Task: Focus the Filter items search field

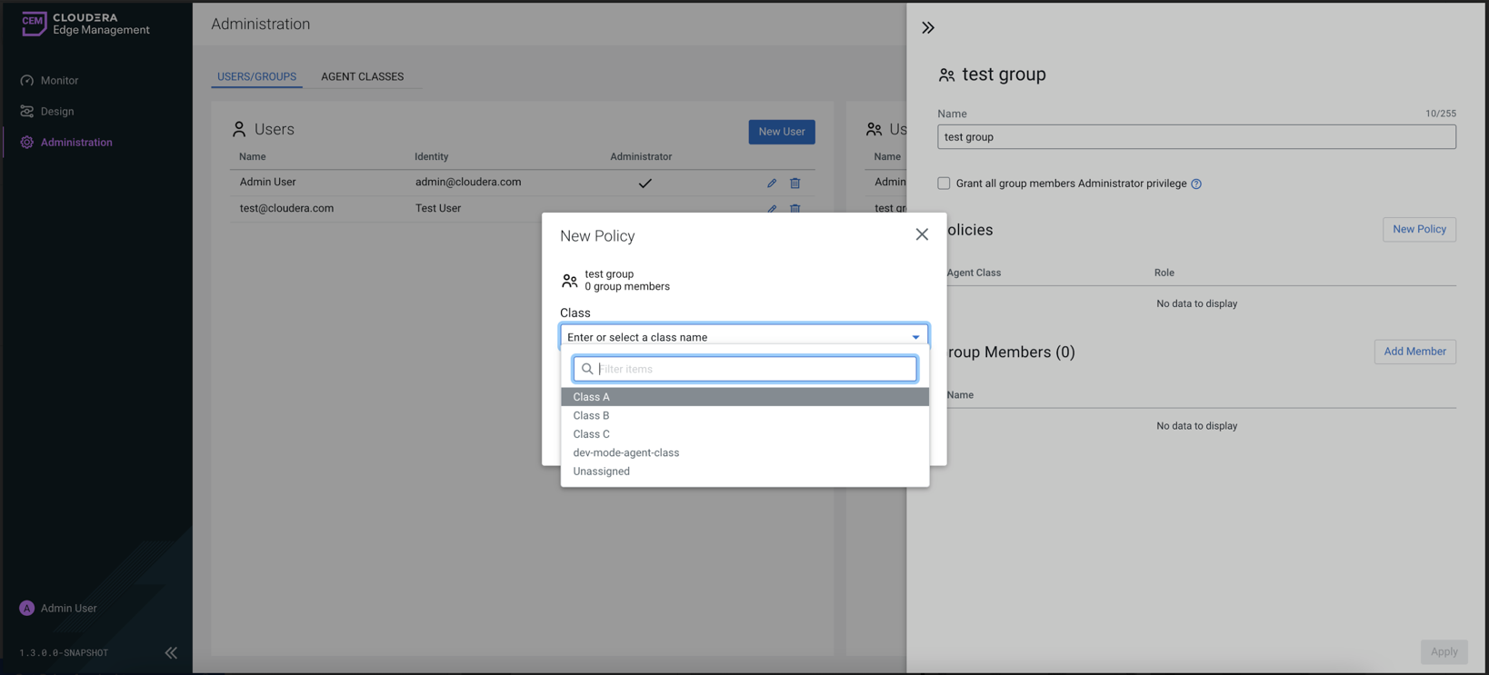Action: point(754,369)
